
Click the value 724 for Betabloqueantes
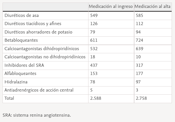pyautogui.click(x=139, y=40)
